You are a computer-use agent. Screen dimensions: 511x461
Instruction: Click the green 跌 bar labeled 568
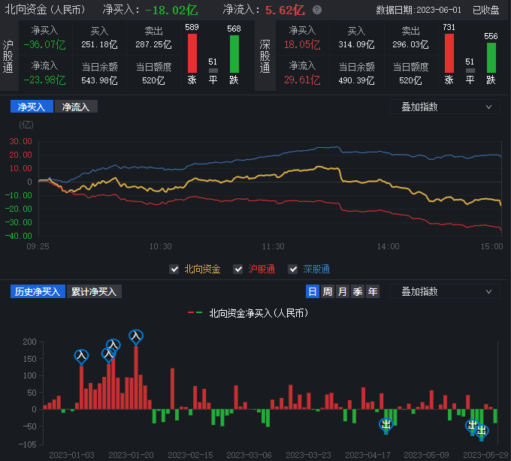coord(234,53)
